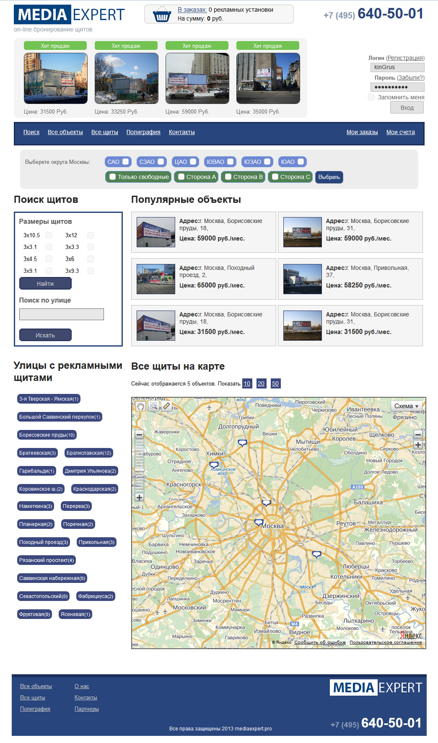The image size is (438, 743).
Task: Toggle the САО district checkbox
Action: tap(125, 162)
